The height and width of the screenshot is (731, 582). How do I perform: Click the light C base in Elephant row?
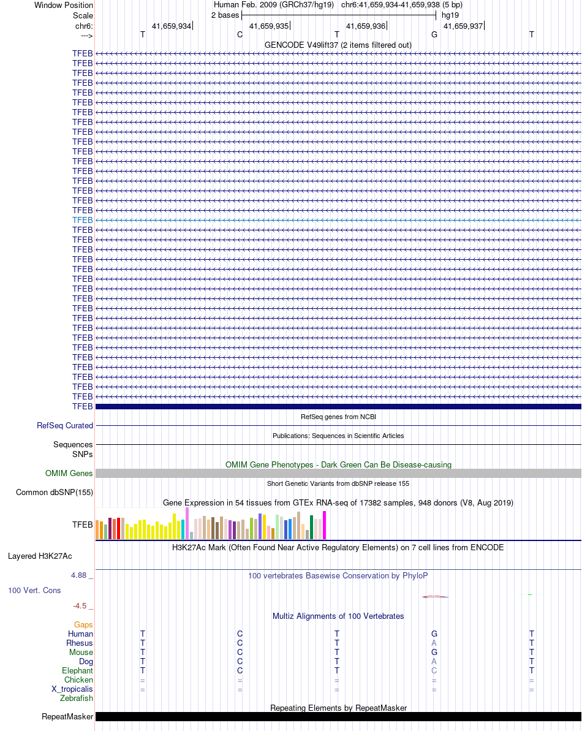(434, 671)
